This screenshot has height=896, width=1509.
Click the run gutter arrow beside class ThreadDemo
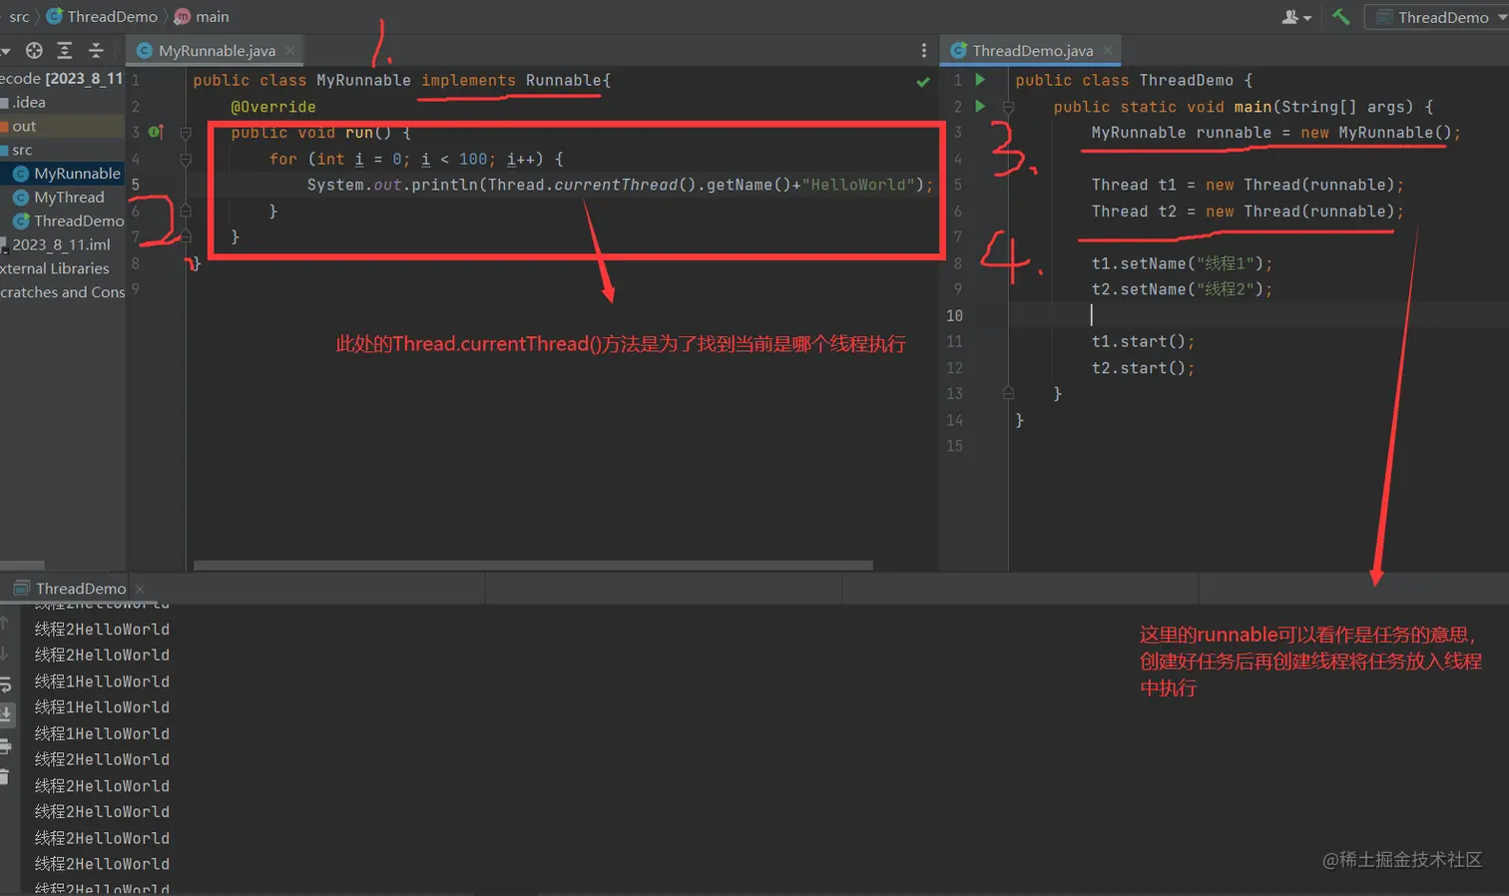pos(980,79)
